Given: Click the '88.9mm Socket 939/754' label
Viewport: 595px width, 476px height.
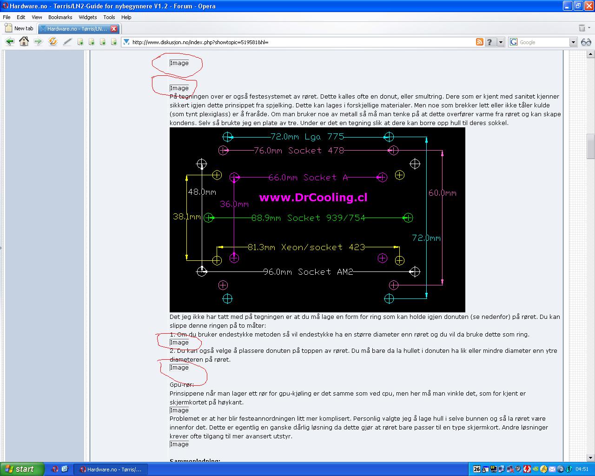Looking at the screenshot, I should click(308, 218).
